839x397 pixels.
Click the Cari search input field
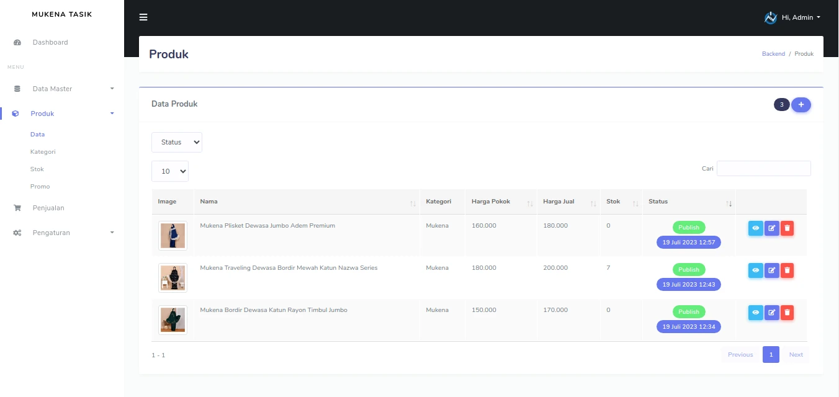click(763, 168)
